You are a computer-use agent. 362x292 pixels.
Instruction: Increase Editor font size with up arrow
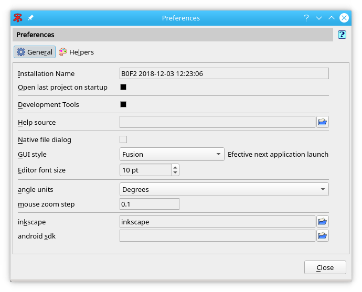[x=175, y=167]
